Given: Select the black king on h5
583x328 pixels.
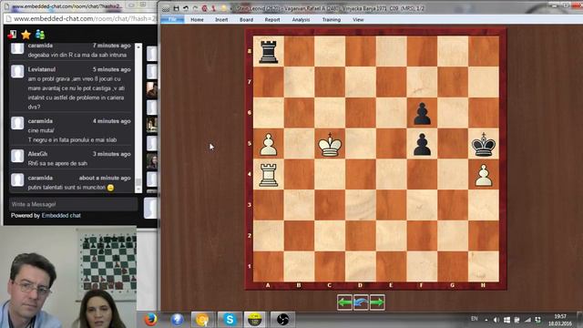Looking at the screenshot, I should click(484, 144).
